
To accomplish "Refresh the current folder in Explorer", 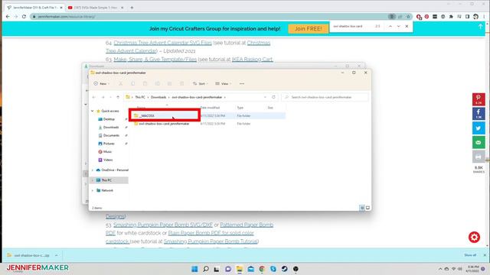I will (273, 97).
